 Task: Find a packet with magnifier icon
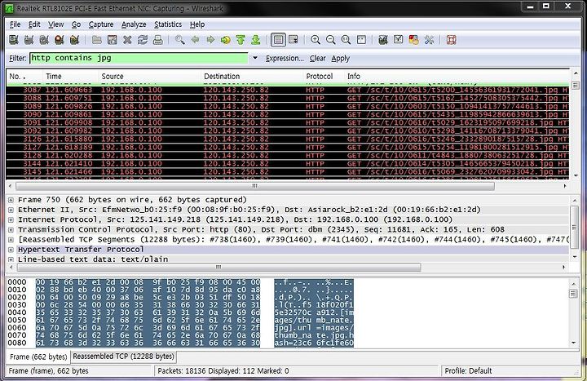[180, 40]
